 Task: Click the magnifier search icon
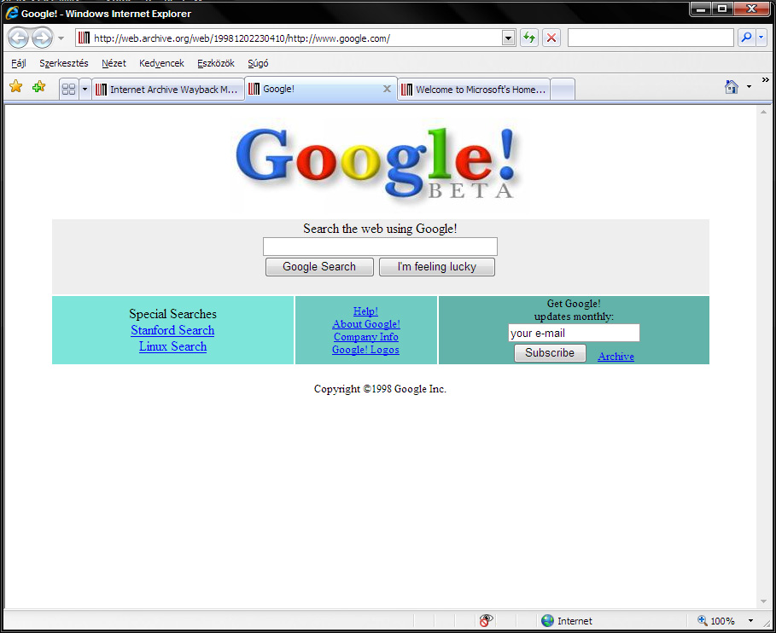(x=746, y=38)
